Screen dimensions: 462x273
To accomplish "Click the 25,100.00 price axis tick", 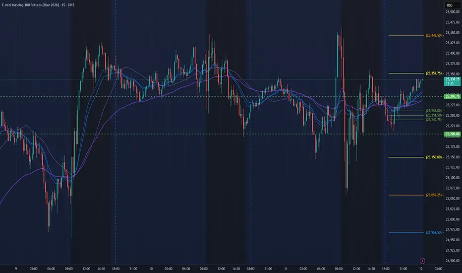I will click(x=453, y=178).
